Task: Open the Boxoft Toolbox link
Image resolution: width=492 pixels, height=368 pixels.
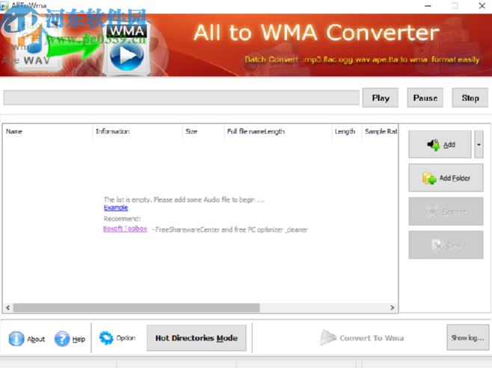Action: click(x=125, y=229)
